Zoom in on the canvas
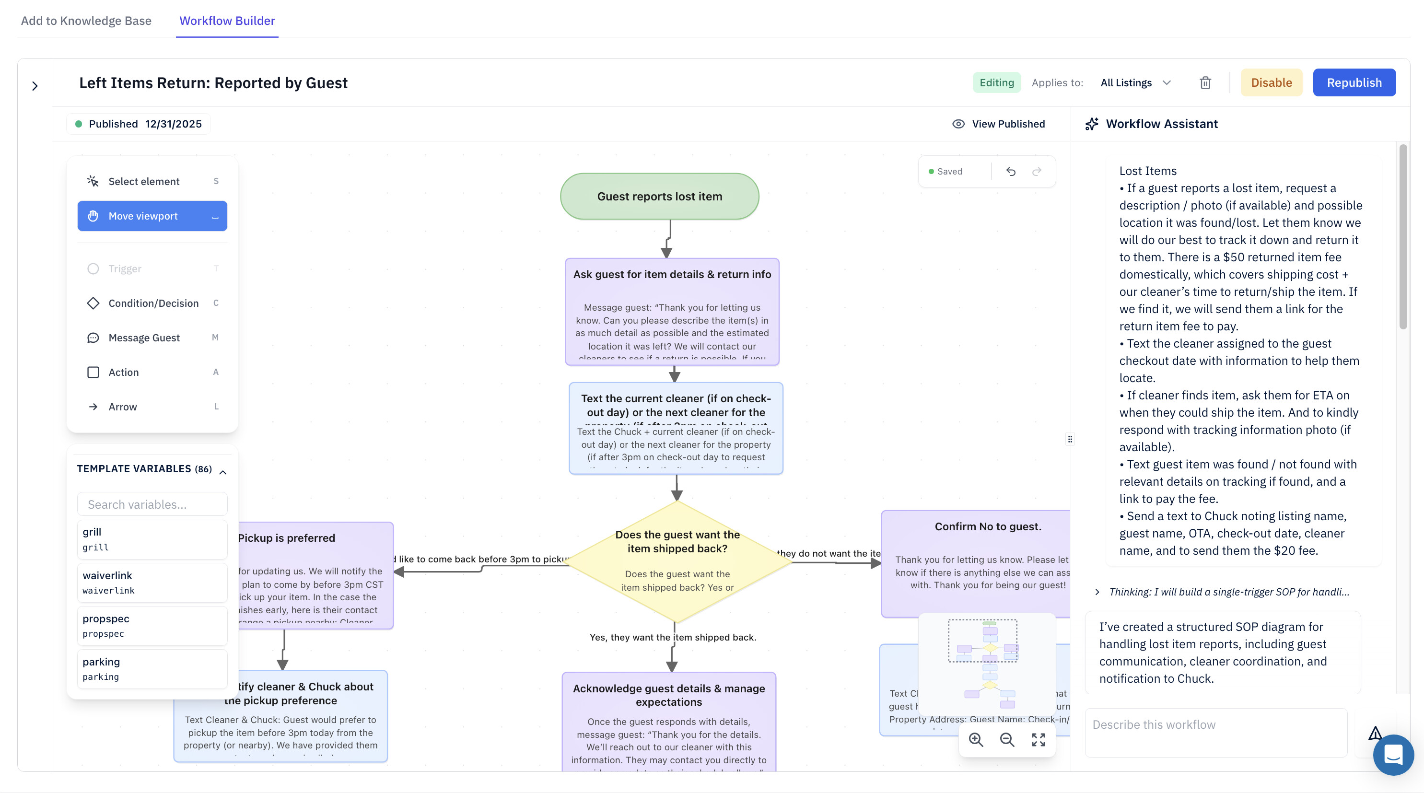 pyautogui.click(x=976, y=739)
